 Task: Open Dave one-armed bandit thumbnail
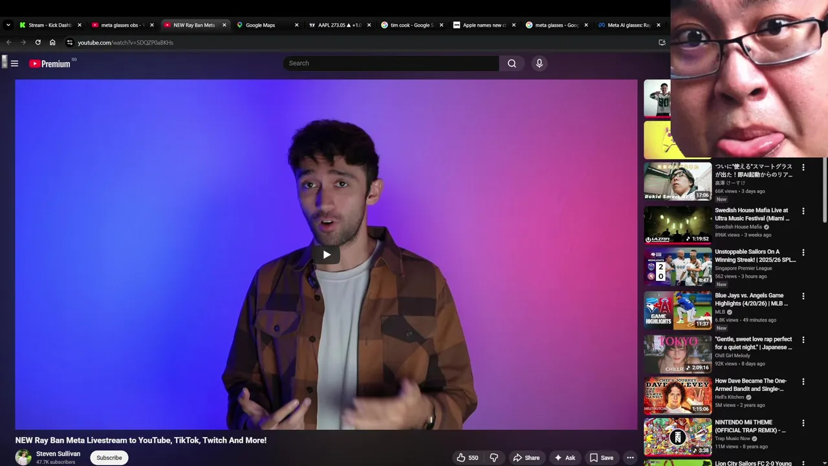pos(677,395)
